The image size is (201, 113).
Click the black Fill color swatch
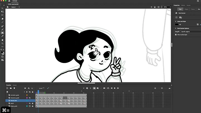coord(177,25)
